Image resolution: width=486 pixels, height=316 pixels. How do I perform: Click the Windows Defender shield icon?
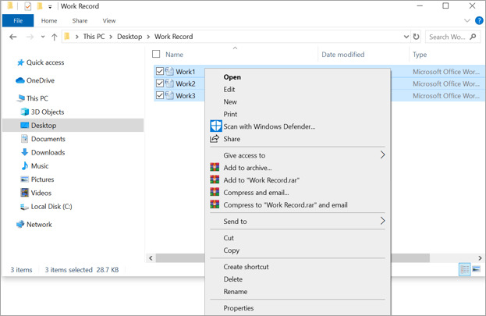pos(215,126)
